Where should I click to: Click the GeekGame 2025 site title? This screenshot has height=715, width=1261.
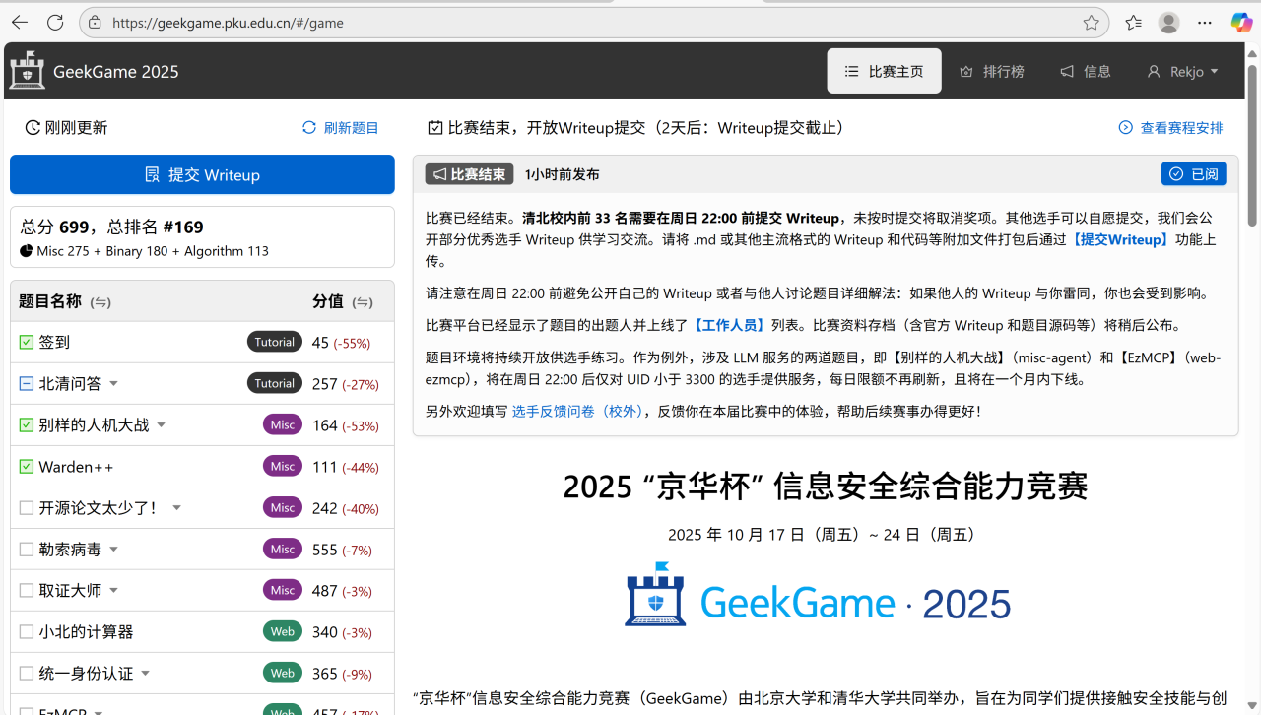pos(116,71)
